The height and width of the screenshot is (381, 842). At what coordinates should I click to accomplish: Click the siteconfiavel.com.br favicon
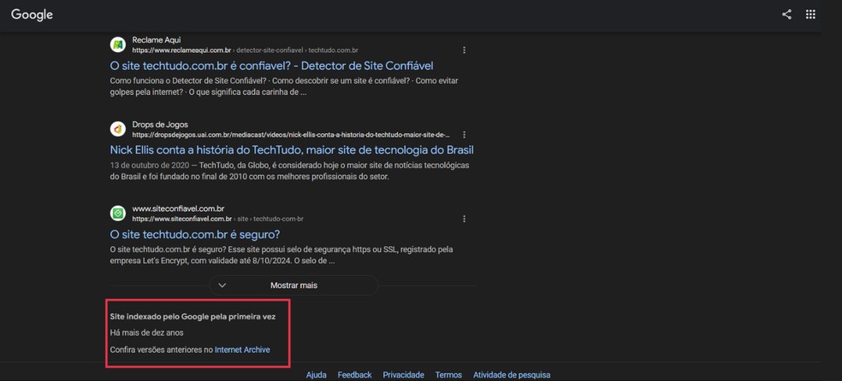pos(118,214)
